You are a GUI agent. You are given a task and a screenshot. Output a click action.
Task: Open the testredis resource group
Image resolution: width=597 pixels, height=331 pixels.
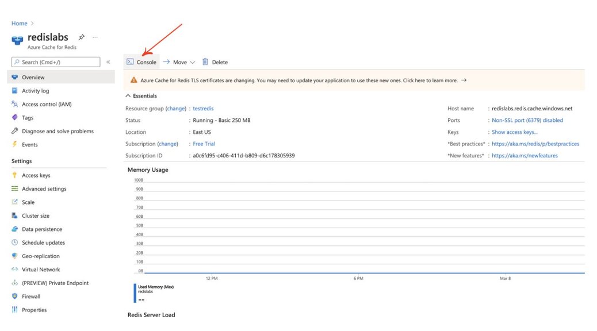tap(203, 108)
